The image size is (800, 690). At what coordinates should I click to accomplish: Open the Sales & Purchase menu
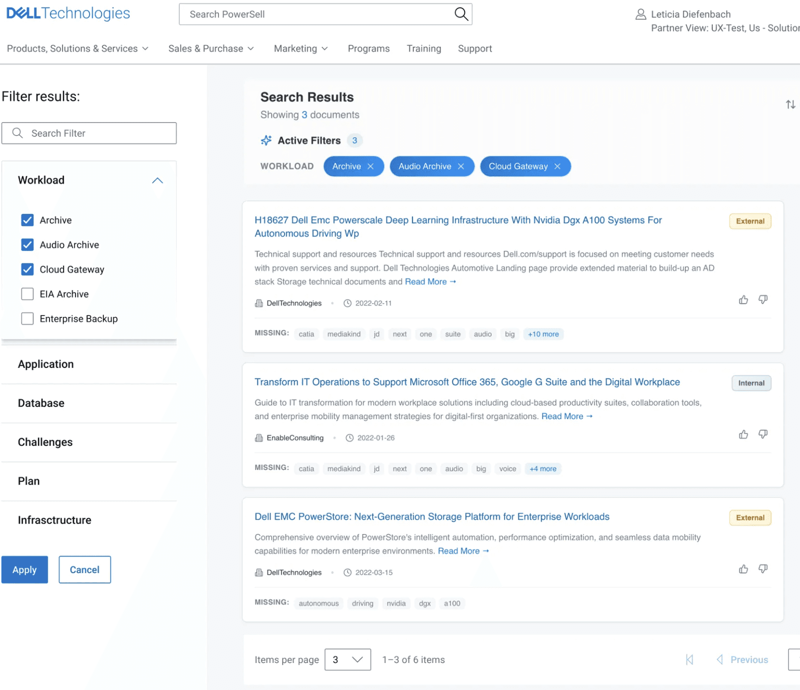(211, 48)
